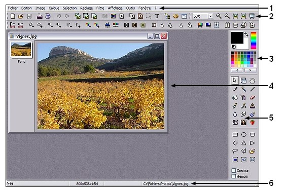Click the white background color swatch
The image size is (286, 190).
(245, 46)
